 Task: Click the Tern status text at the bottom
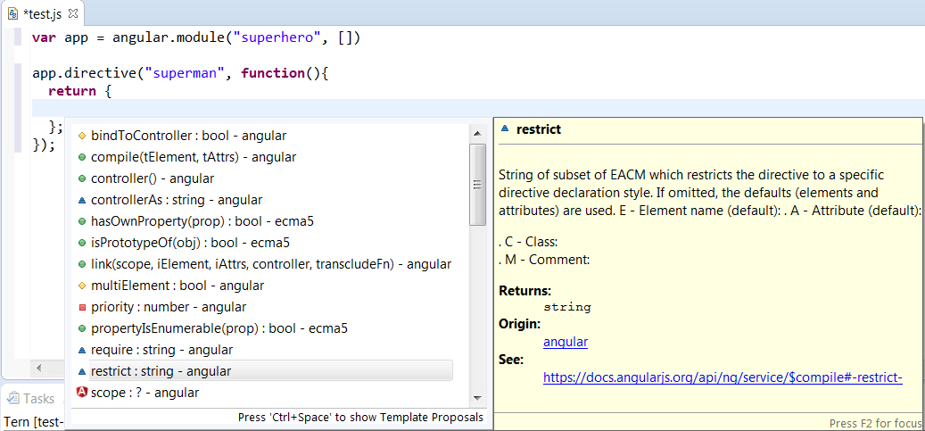(x=33, y=423)
